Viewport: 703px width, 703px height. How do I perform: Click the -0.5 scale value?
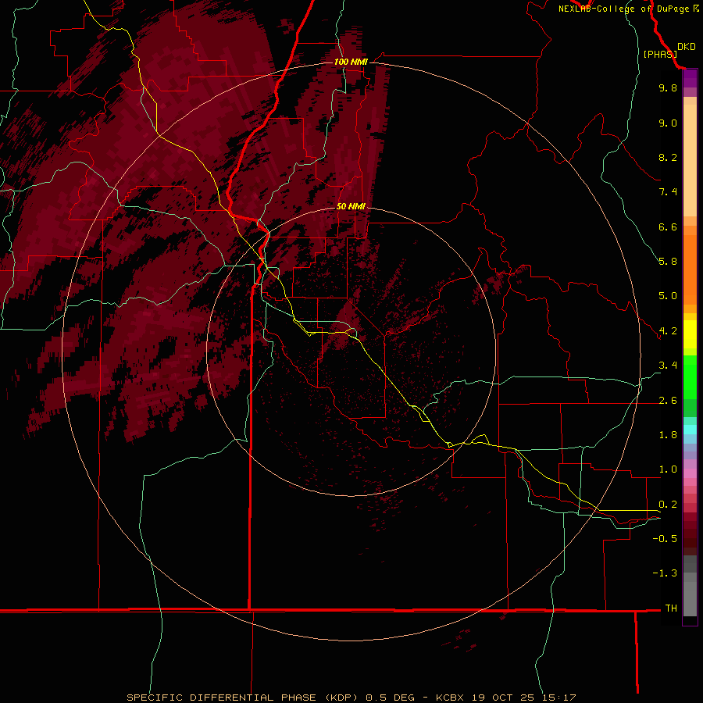(x=665, y=539)
